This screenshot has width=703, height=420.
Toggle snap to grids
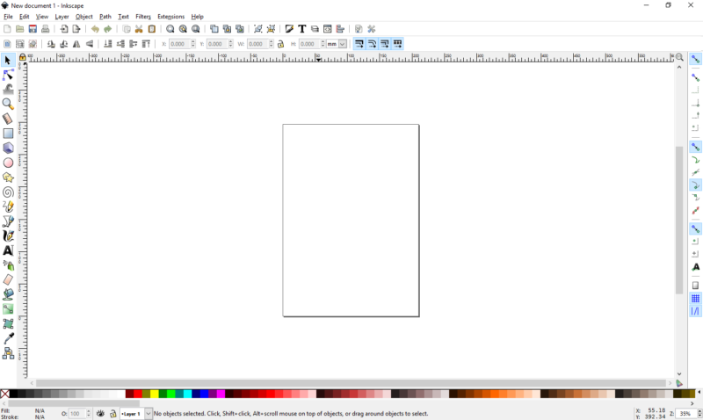click(x=695, y=299)
